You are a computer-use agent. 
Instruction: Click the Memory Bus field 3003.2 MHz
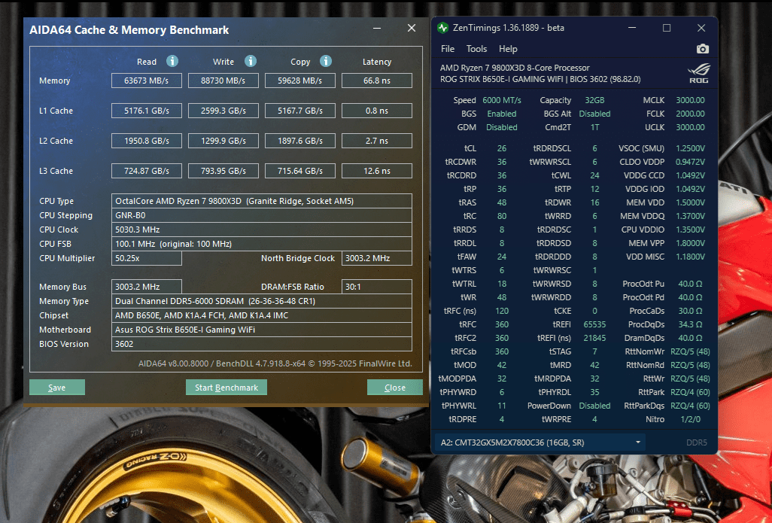click(x=147, y=287)
